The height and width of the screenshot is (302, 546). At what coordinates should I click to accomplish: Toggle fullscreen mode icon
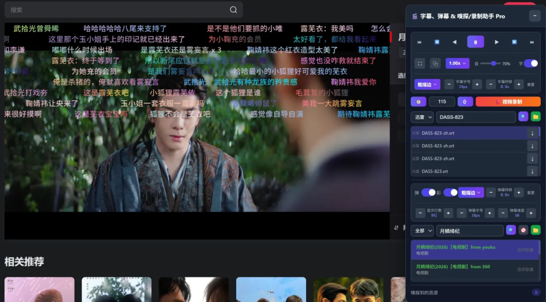420,63
